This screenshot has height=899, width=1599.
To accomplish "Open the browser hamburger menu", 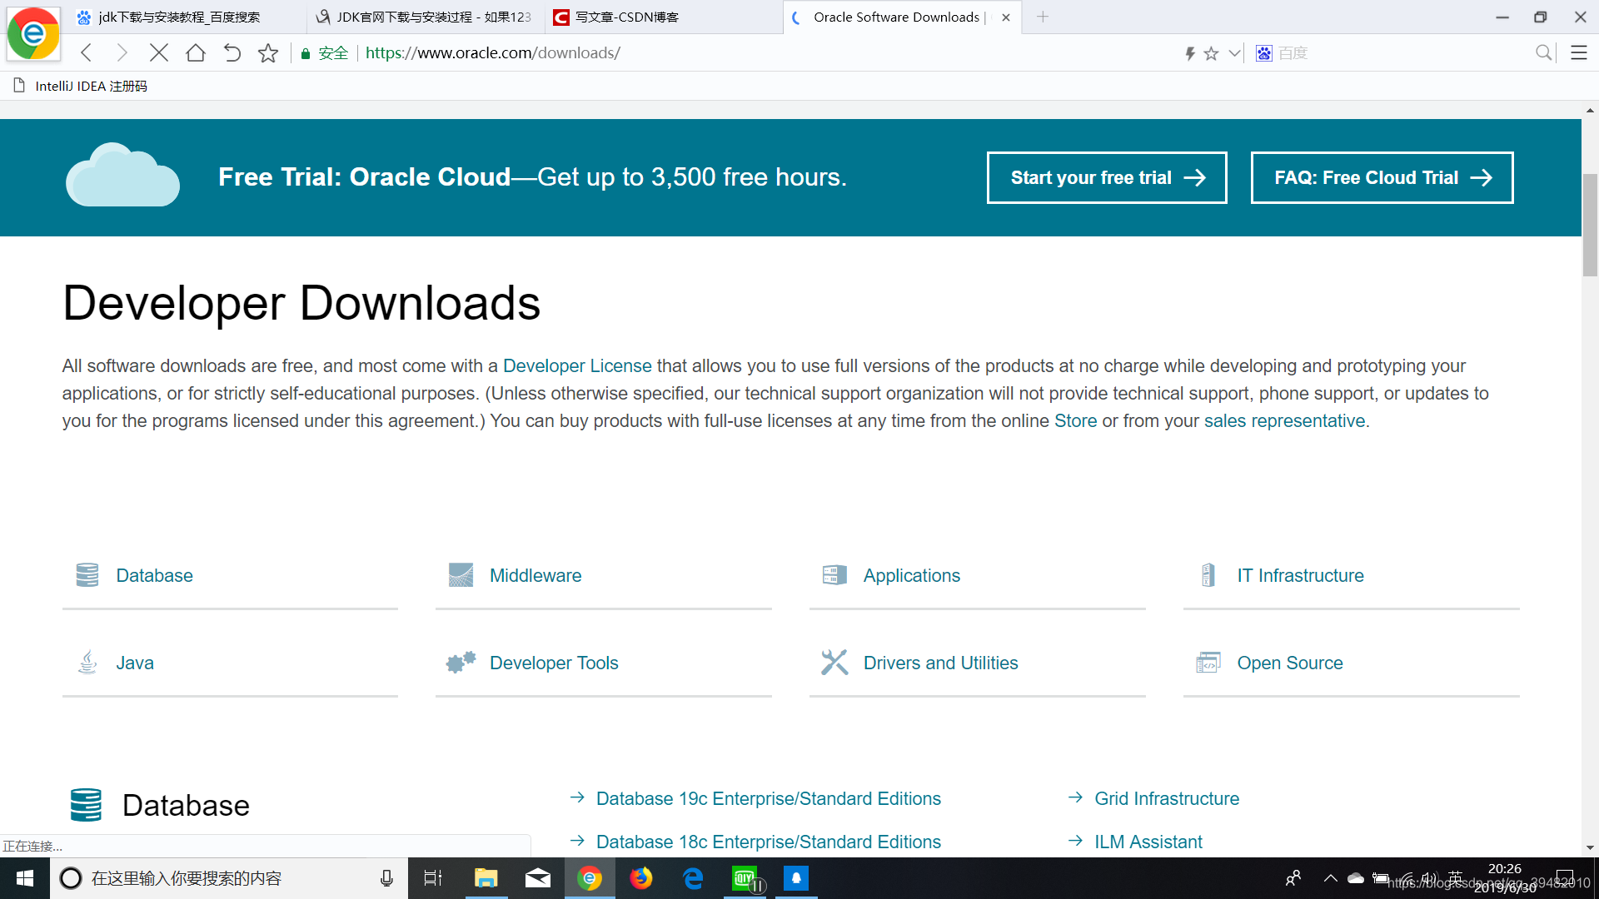I will click(x=1579, y=53).
